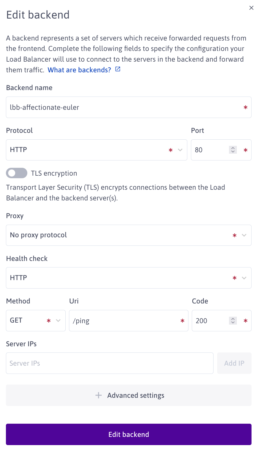Open the external link icon beside backends link
Image resolution: width=258 pixels, height=451 pixels.
[x=118, y=69]
